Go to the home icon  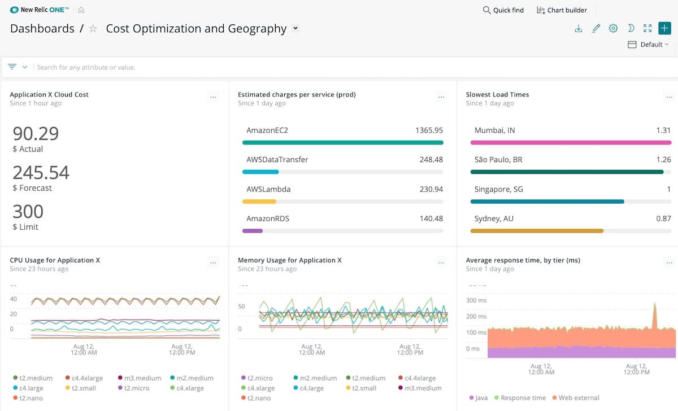[81, 10]
